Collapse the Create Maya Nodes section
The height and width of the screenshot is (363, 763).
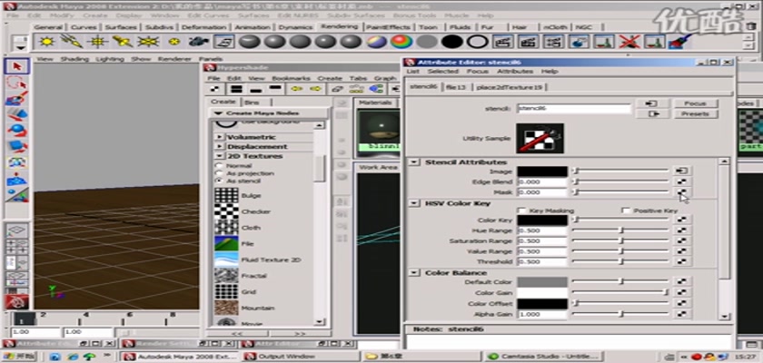tap(218, 113)
